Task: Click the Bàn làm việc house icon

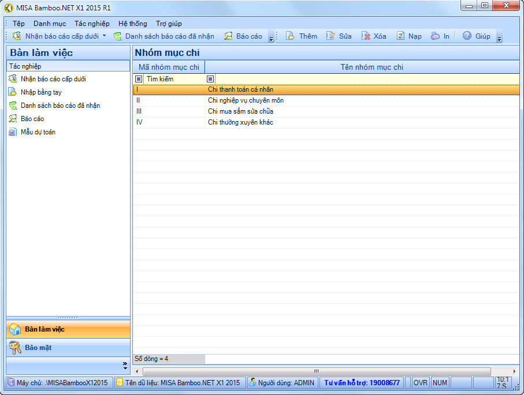Action: coord(15,329)
